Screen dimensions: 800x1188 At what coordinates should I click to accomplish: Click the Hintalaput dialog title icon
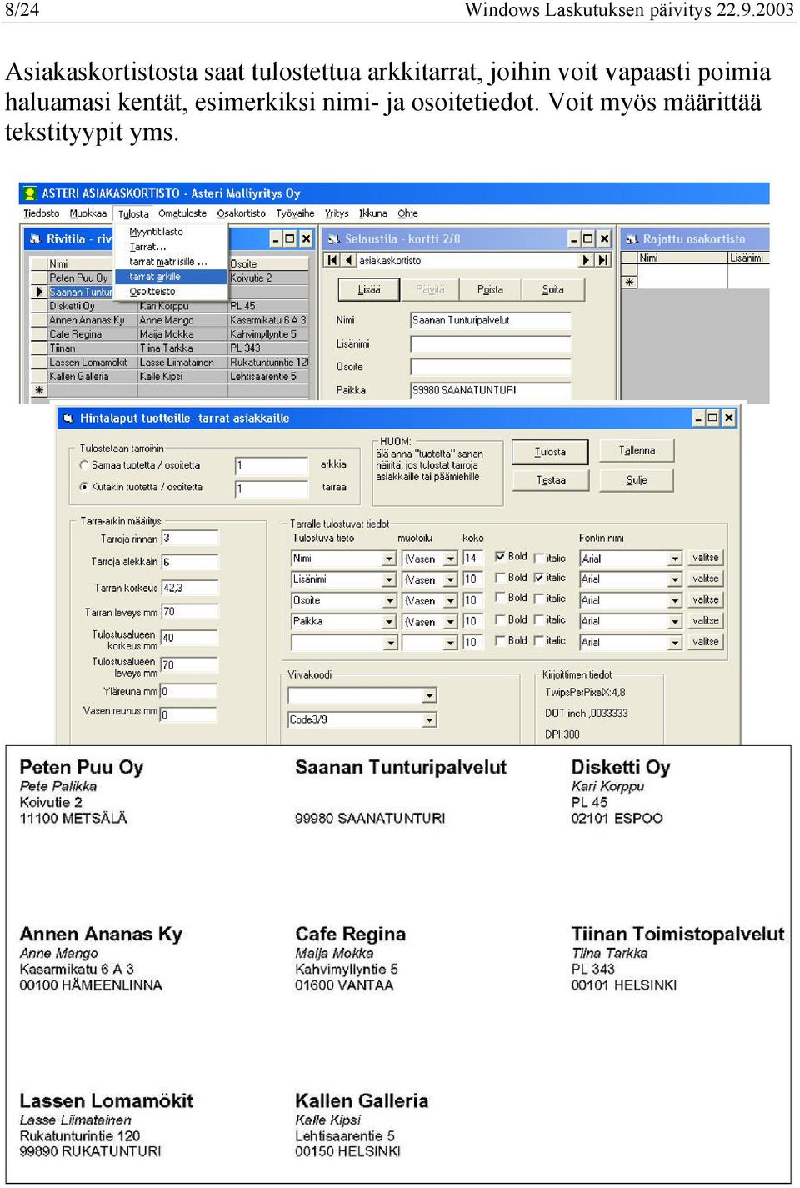(x=68, y=418)
